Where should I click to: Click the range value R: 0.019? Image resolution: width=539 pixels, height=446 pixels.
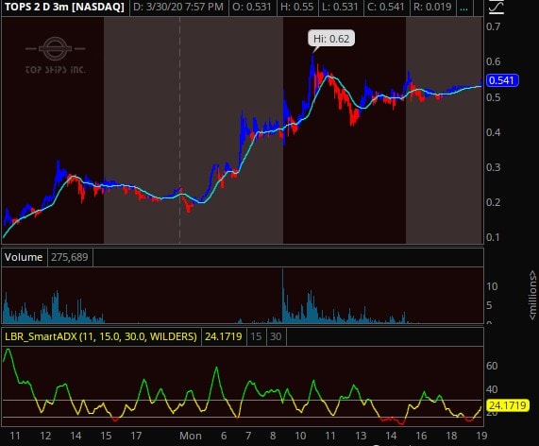[x=432, y=7]
